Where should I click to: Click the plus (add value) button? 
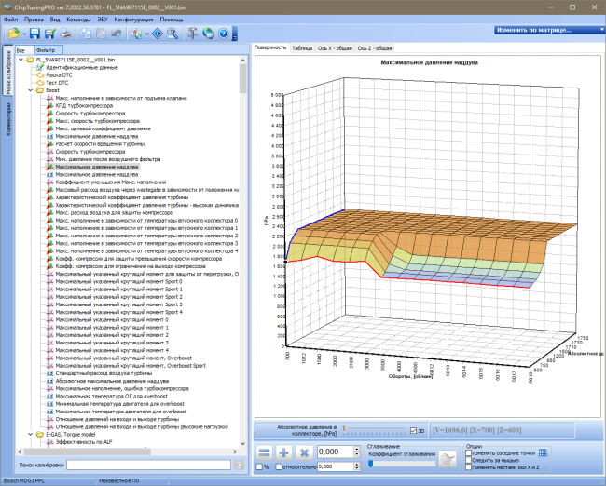(x=284, y=452)
